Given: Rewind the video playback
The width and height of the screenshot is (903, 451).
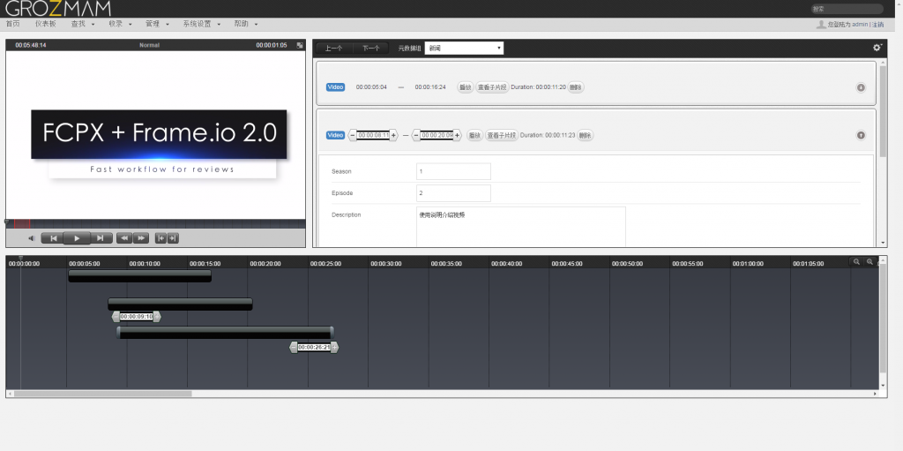Looking at the screenshot, I should pyautogui.click(x=124, y=238).
